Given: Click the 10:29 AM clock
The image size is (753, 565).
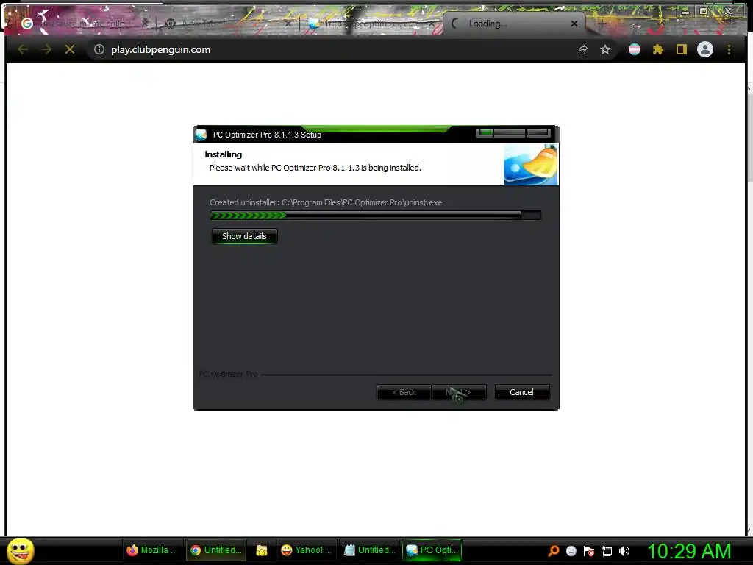Looking at the screenshot, I should point(690,551).
